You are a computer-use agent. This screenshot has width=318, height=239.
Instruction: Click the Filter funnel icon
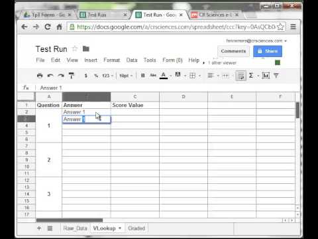tap(276, 76)
